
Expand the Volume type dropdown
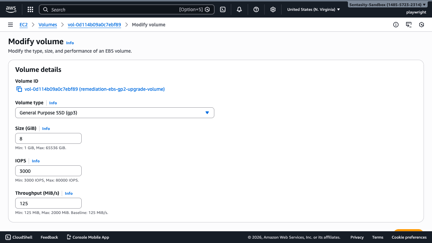115,113
